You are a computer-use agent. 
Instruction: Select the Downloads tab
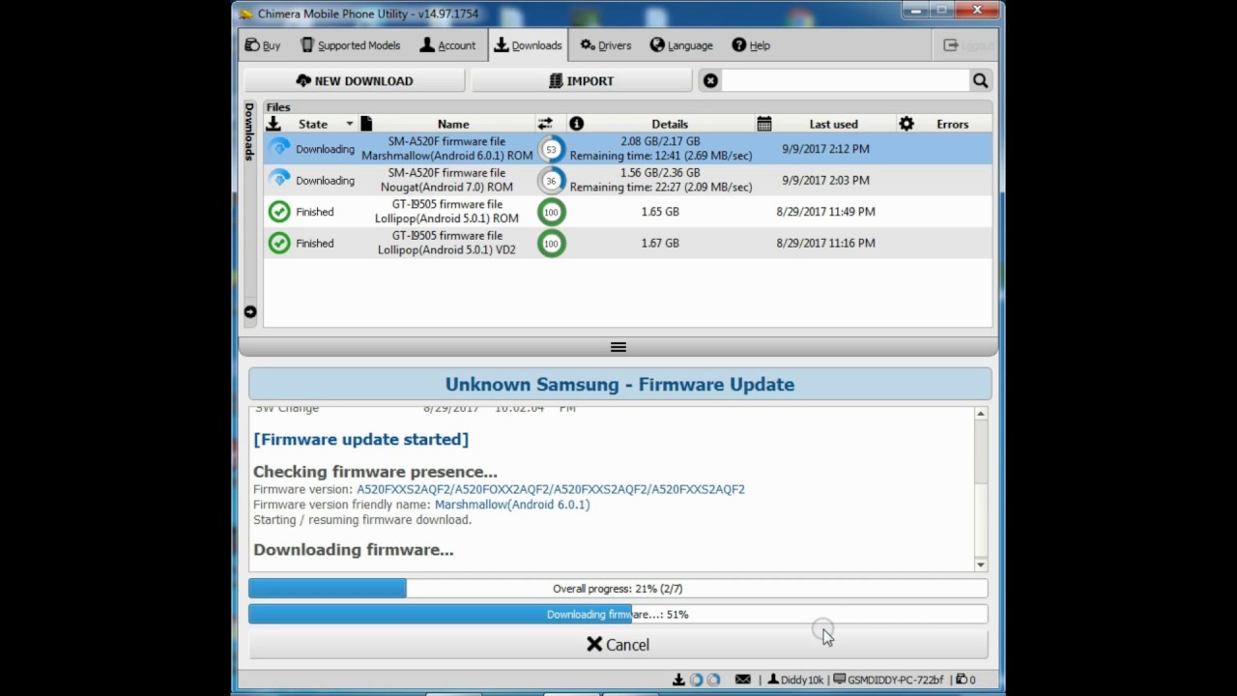point(528,45)
